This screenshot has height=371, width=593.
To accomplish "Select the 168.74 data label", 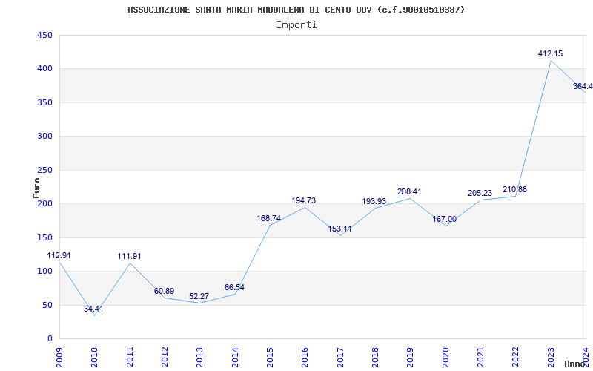I will click(269, 218).
